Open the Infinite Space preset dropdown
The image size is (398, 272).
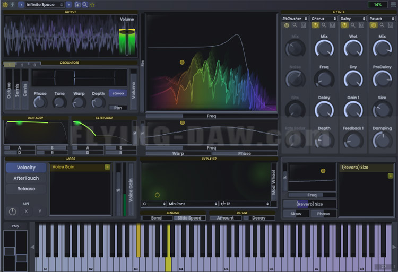(45, 5)
